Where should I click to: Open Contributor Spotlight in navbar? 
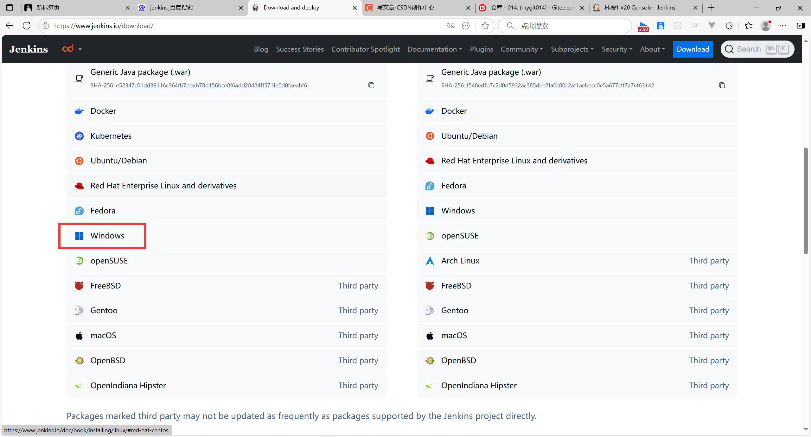[x=366, y=49]
